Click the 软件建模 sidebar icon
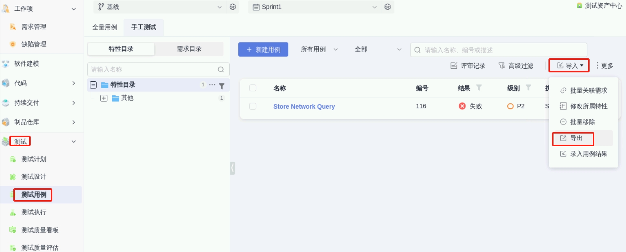Viewport: 626px width, 252px height. [x=5, y=64]
